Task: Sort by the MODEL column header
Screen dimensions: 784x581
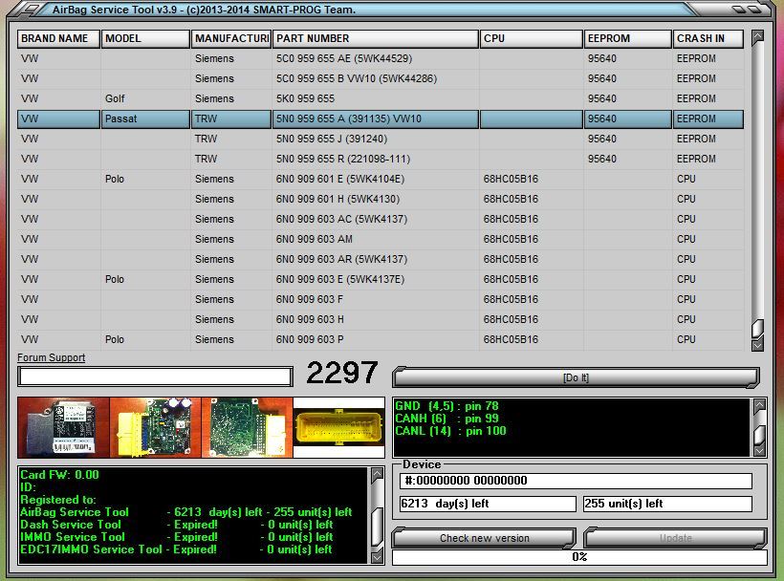Action: [x=145, y=39]
